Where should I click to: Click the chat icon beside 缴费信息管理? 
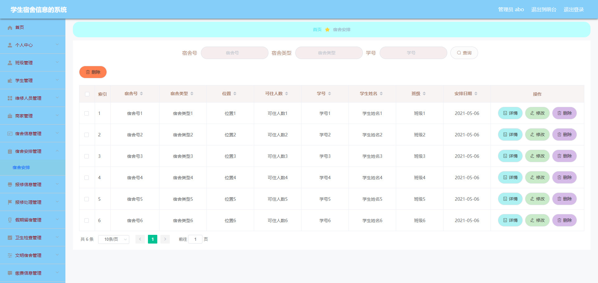pyautogui.click(x=10, y=273)
